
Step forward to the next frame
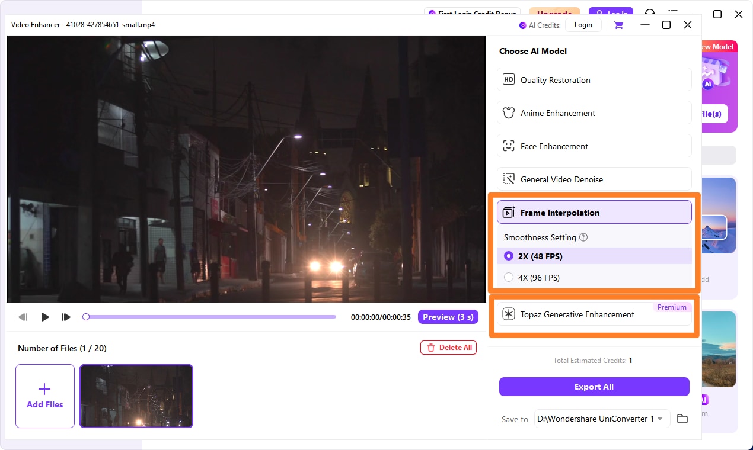66,317
